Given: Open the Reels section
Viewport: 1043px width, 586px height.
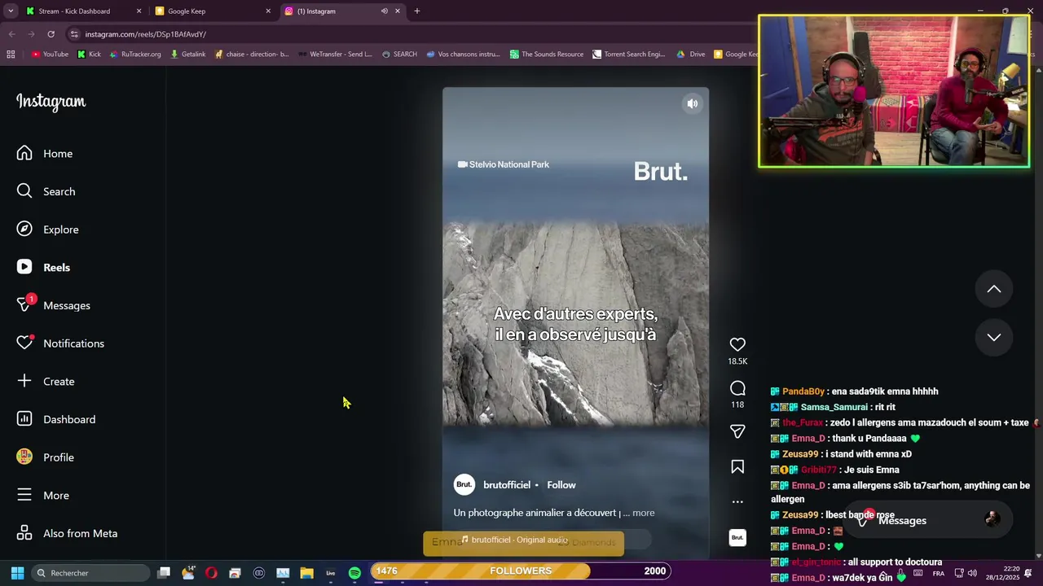Looking at the screenshot, I should (43, 267).
